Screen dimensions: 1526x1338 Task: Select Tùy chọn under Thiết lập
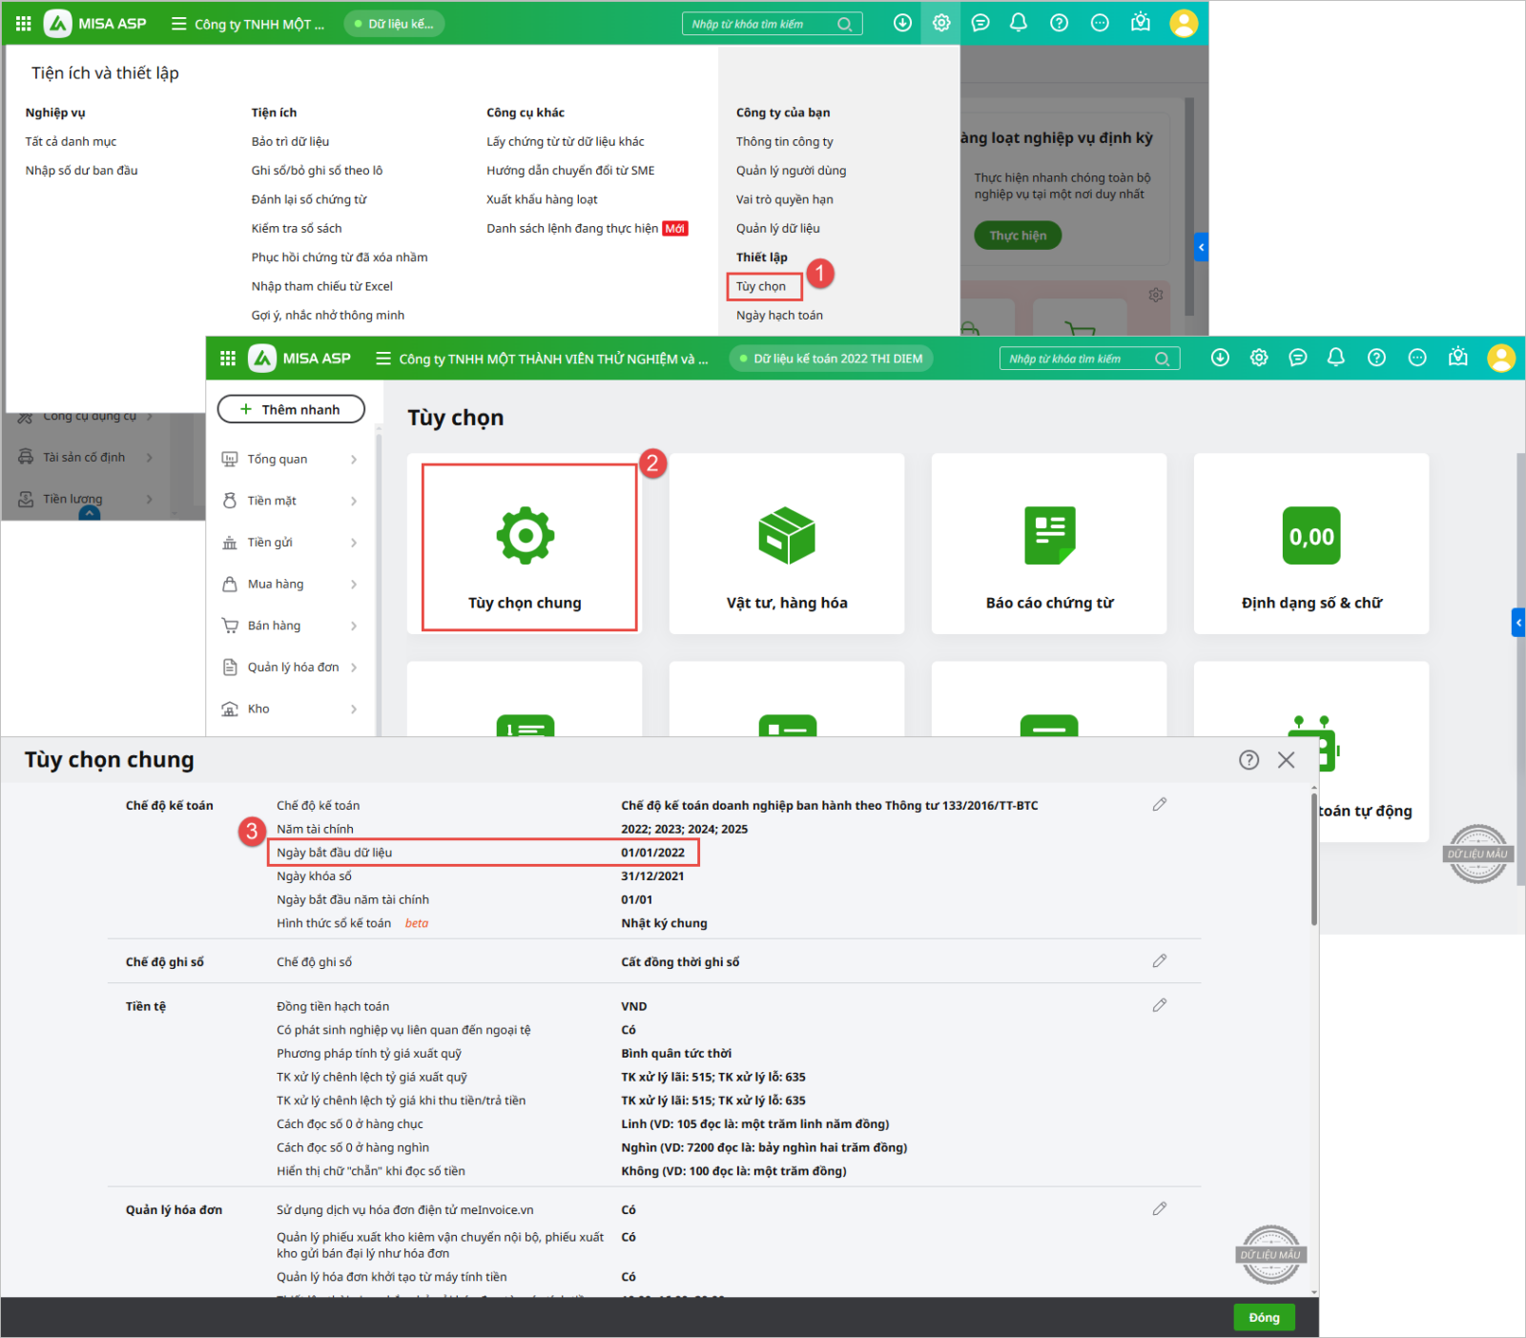(x=761, y=286)
